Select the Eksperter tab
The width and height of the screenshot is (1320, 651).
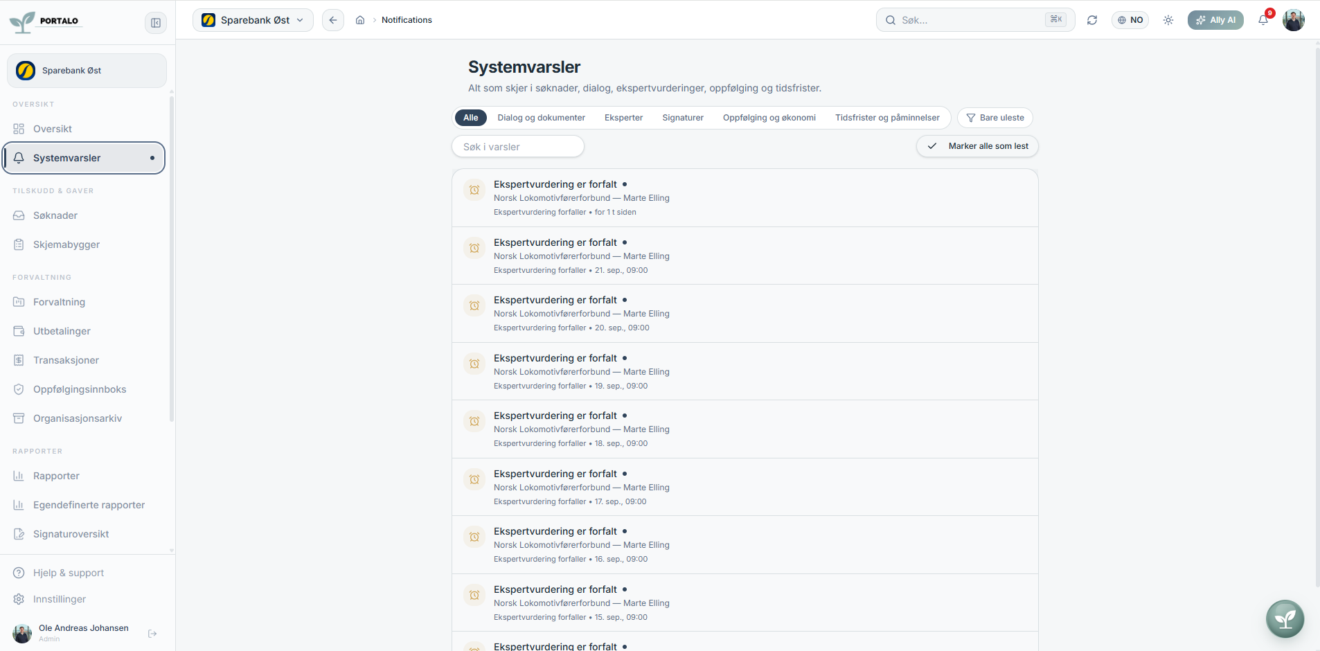click(624, 118)
